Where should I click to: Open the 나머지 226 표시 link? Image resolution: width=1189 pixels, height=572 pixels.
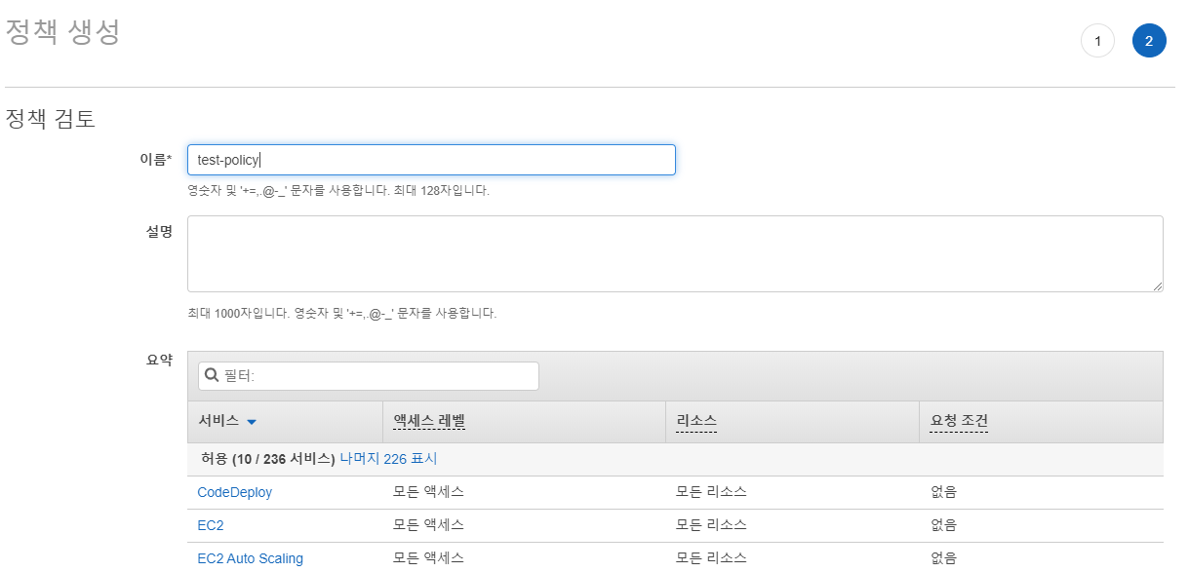tap(388, 458)
